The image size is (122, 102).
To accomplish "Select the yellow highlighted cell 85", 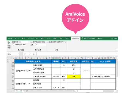I will click(x=74, y=76).
